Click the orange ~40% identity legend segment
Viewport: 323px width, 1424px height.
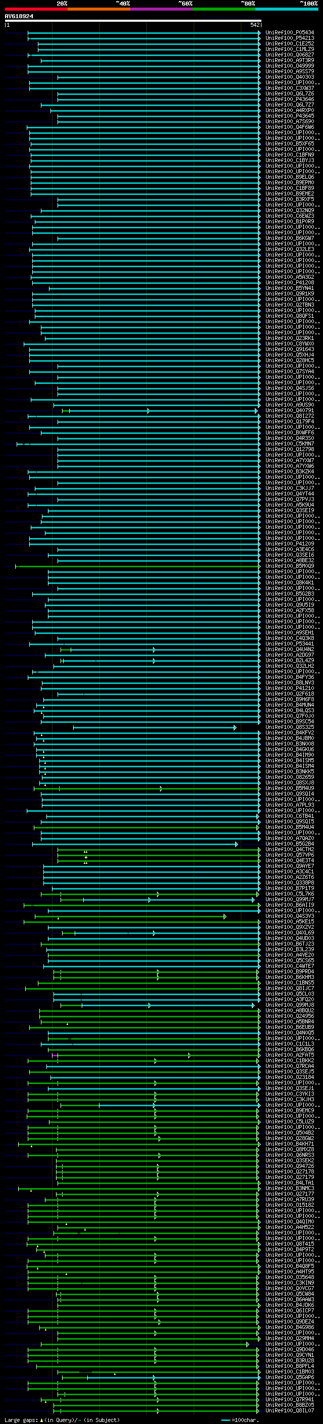(99, 9)
